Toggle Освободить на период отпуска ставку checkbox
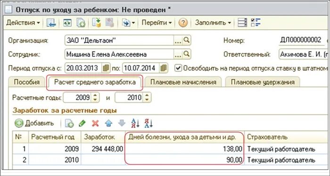This screenshot has width=330, height=176. click(178, 68)
